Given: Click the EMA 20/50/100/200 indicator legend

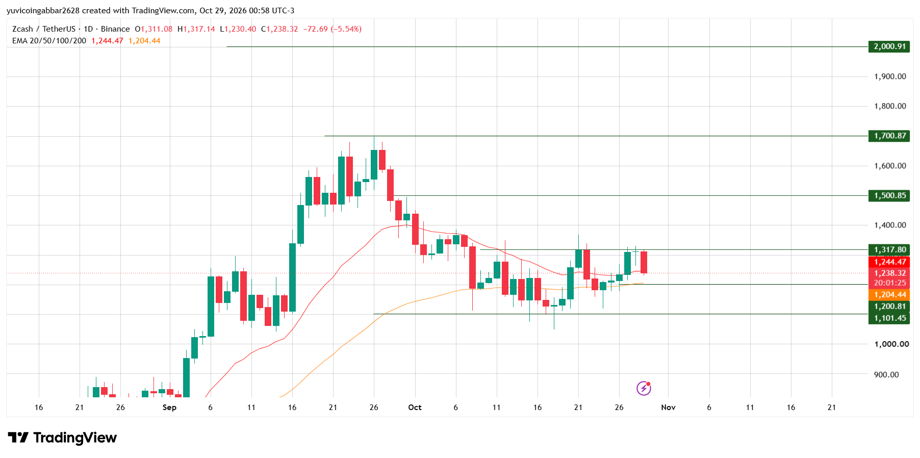Looking at the screenshot, I should pos(49,41).
